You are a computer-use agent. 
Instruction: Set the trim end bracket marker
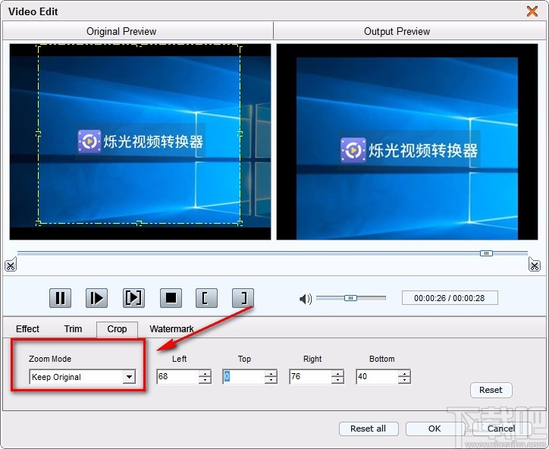coord(243,298)
